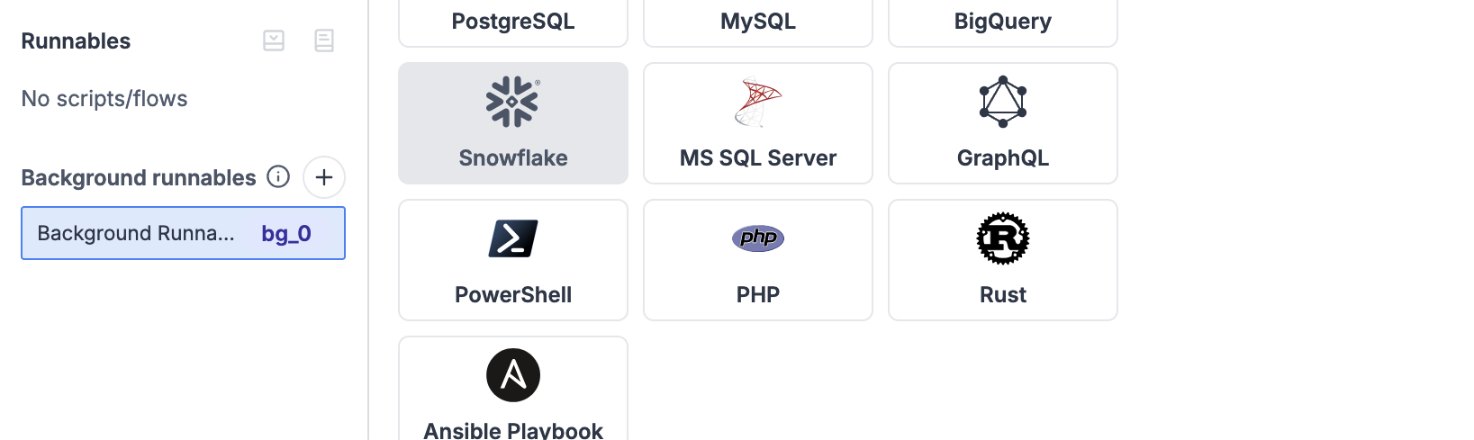Select the Background Runnable bg_0 item

[135, 233]
